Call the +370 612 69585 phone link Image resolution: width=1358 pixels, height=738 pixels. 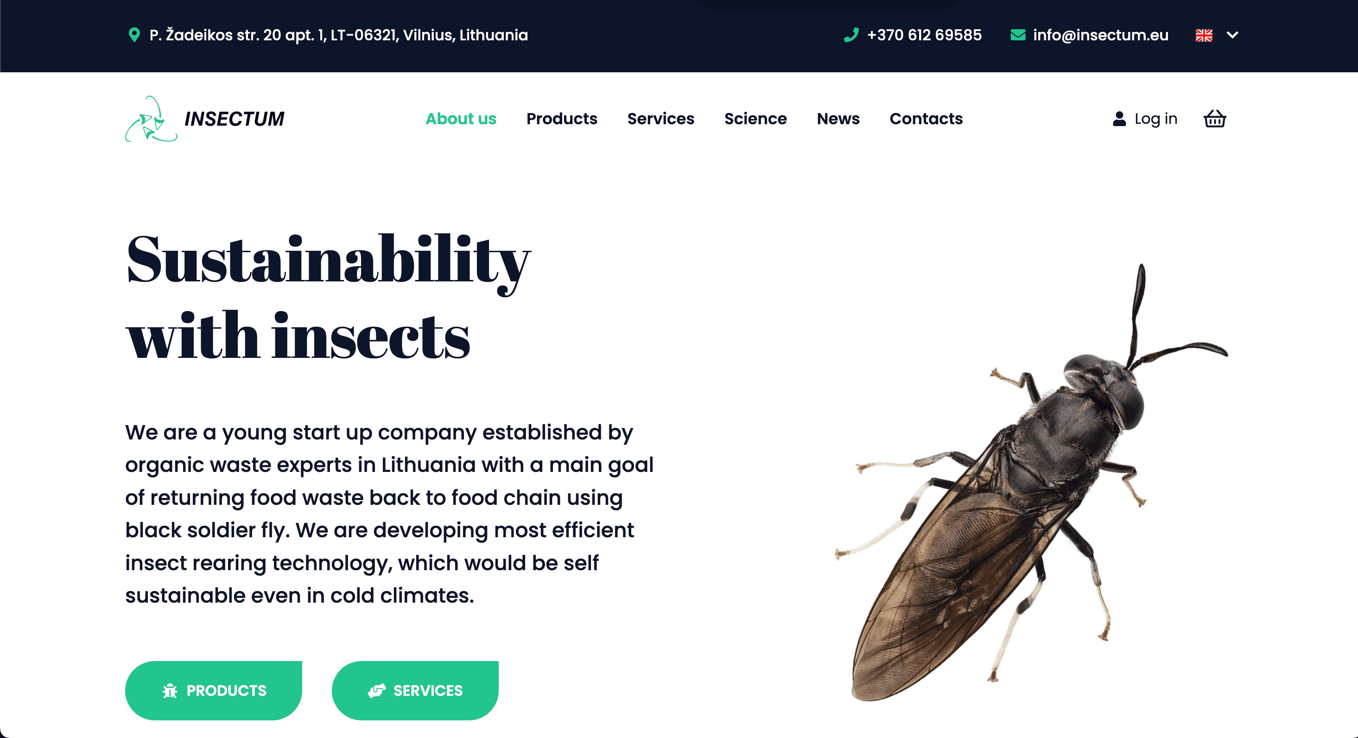924,35
